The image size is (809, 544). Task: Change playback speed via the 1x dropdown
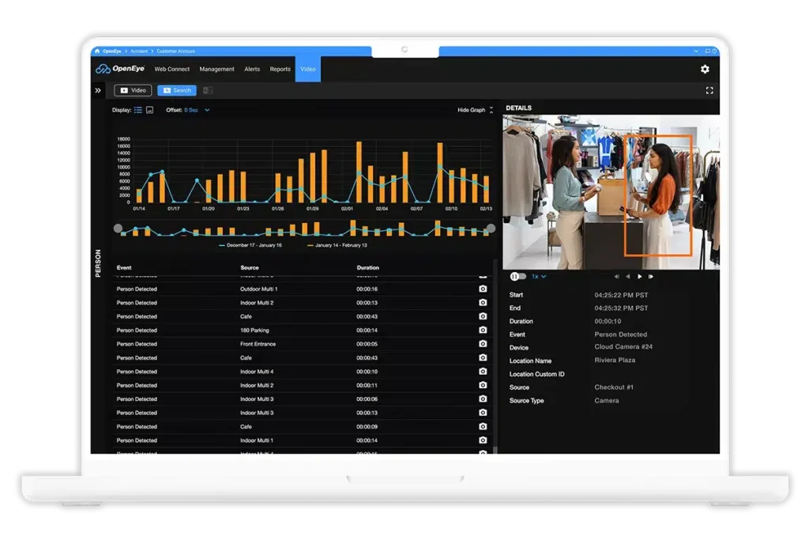537,276
